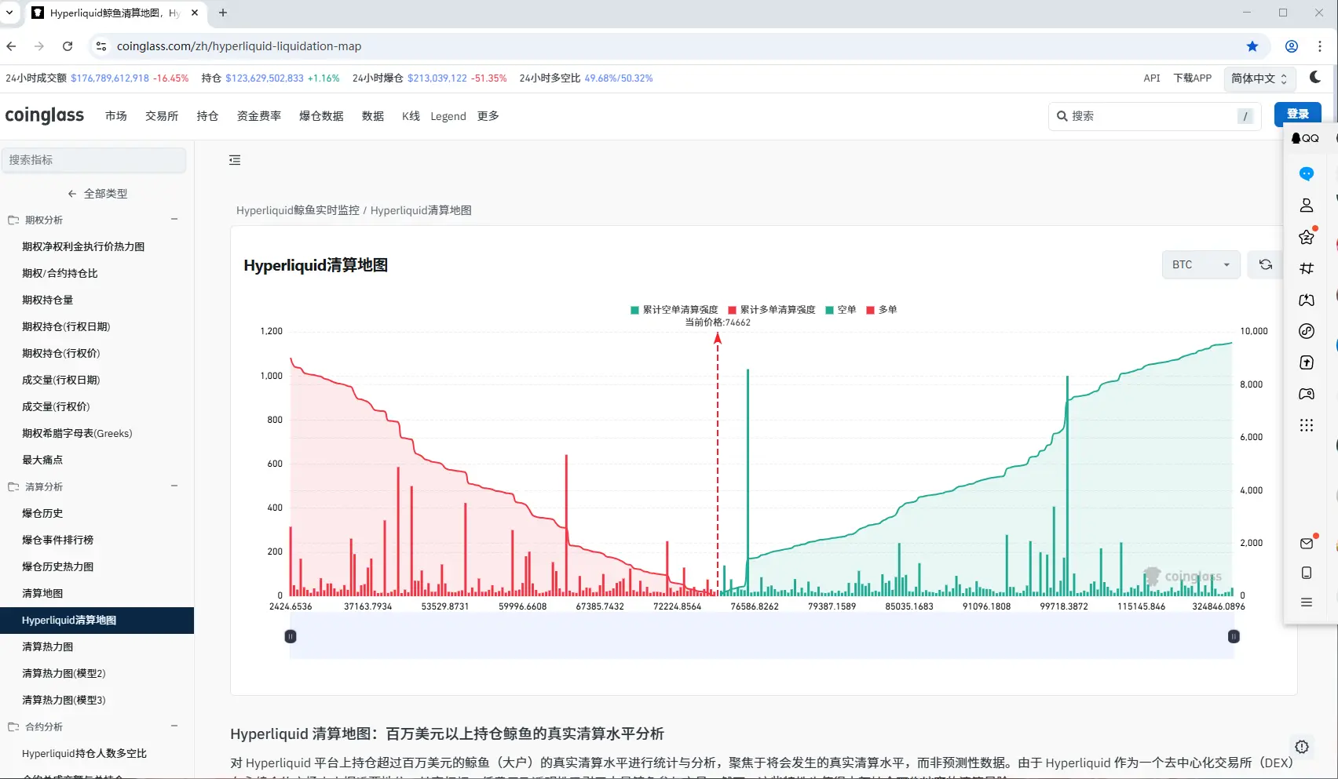Screen dimensions: 1338x779
Task: Open 简体中文 language selector
Action: point(1259,78)
